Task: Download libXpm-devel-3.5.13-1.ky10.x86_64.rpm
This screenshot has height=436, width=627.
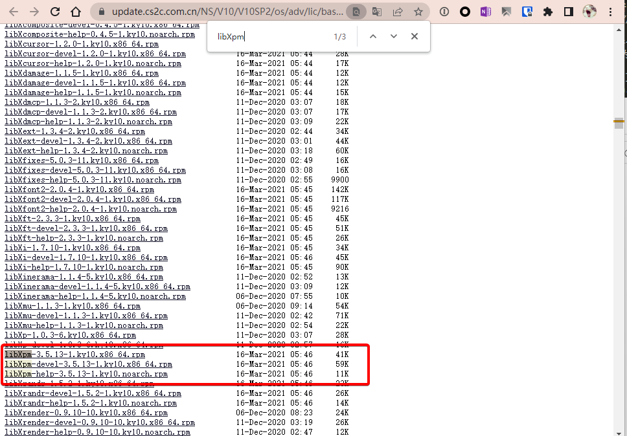Action: tap(88, 364)
